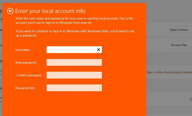Screen dimensions: 192x116
Task: Click the Confirm password label
Action: click(x=28, y=75)
